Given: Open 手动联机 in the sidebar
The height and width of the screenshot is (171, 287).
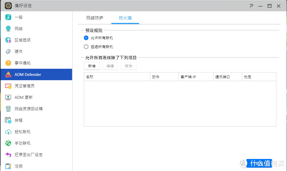Looking at the screenshot, I should [36, 143].
